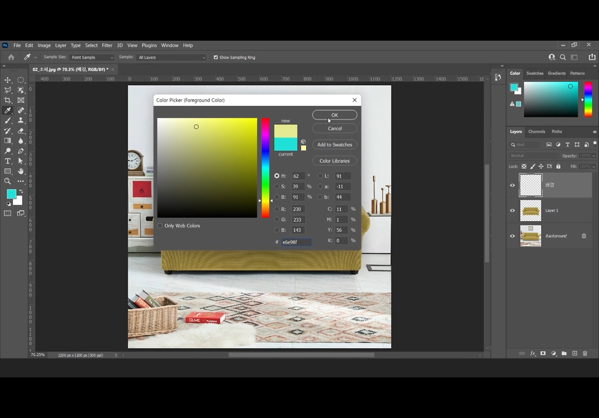Viewport: 599px width, 418px height.
Task: Select the H (hue) radio button
Action: coord(277,176)
